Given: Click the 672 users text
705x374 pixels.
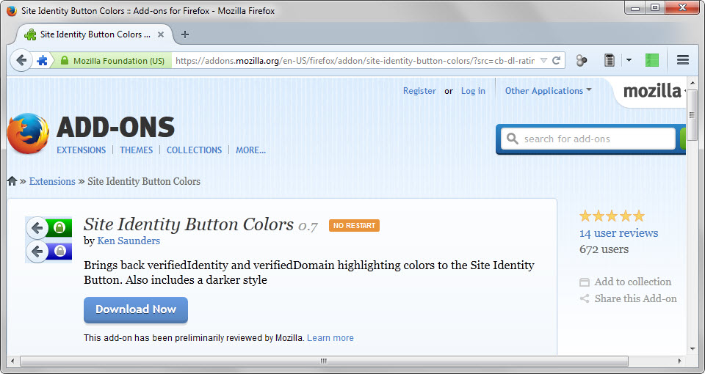Looking at the screenshot, I should [x=604, y=249].
